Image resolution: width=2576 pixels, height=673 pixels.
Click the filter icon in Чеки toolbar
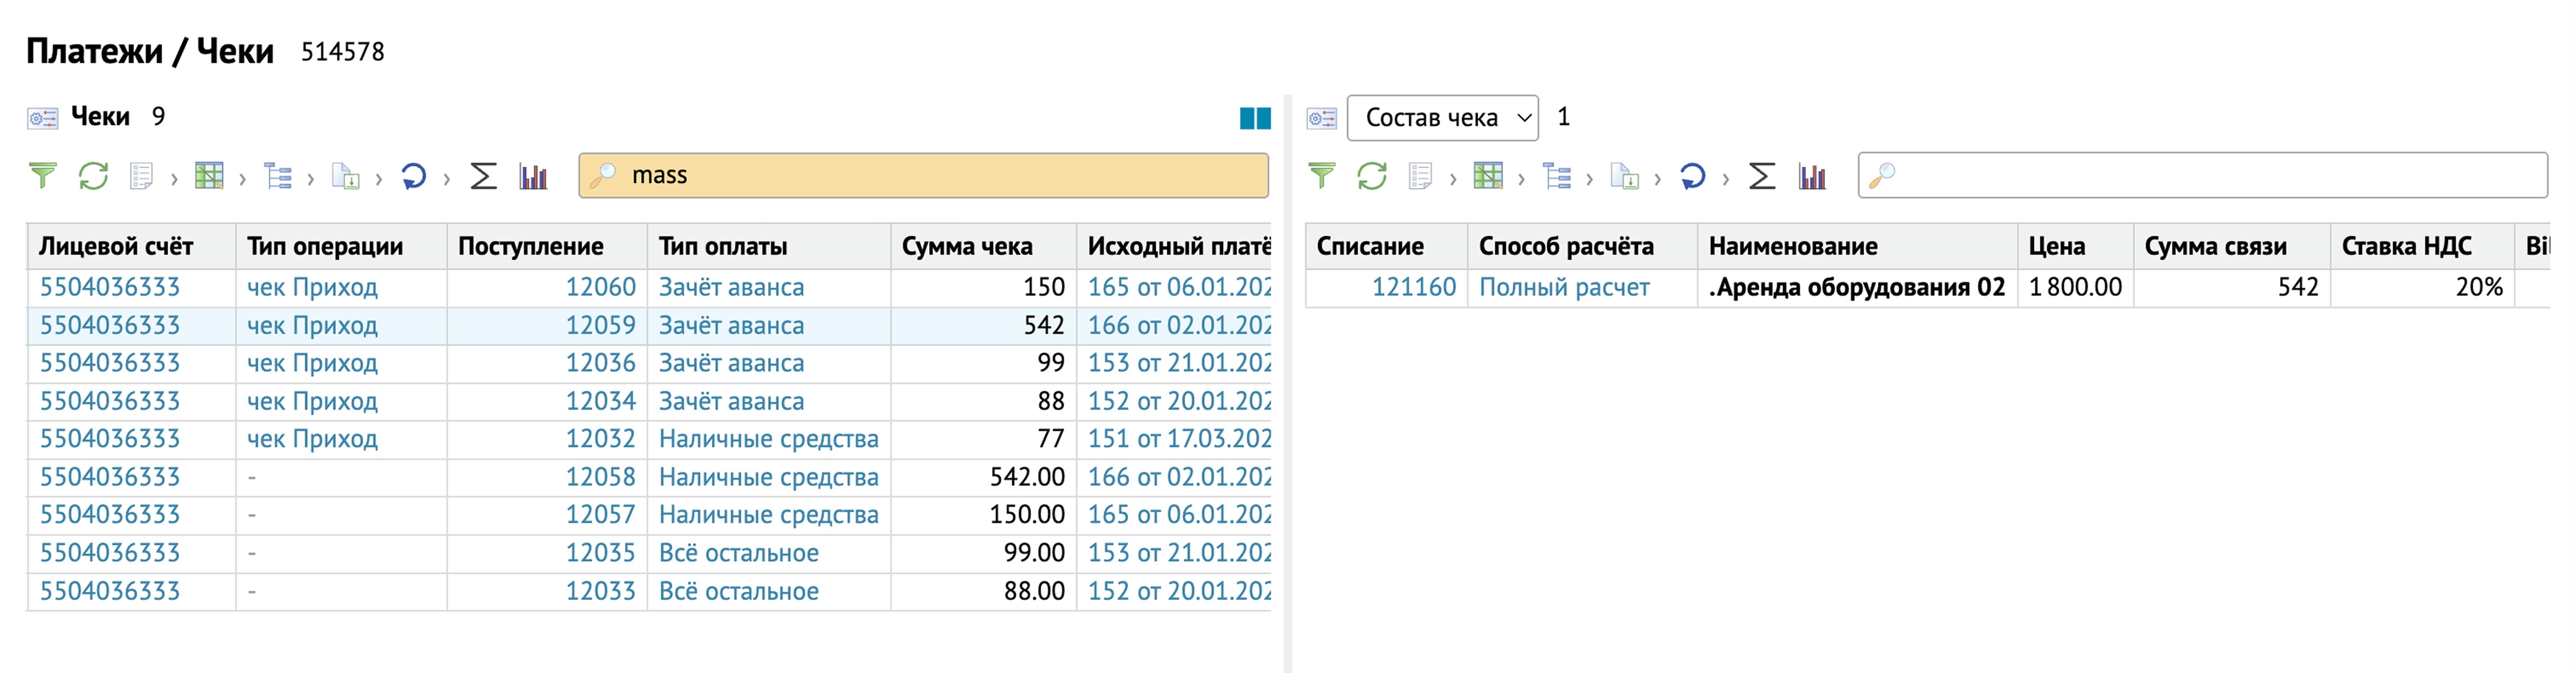pos(43,176)
